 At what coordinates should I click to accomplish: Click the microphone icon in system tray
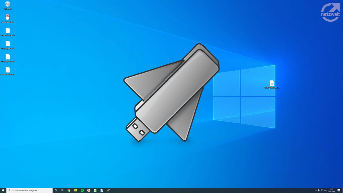[319, 190]
